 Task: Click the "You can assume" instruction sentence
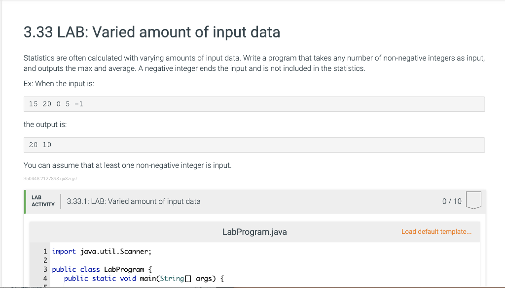coord(128,165)
